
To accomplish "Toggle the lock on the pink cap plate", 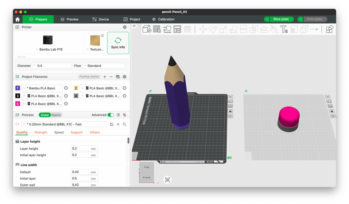I will [332, 111].
